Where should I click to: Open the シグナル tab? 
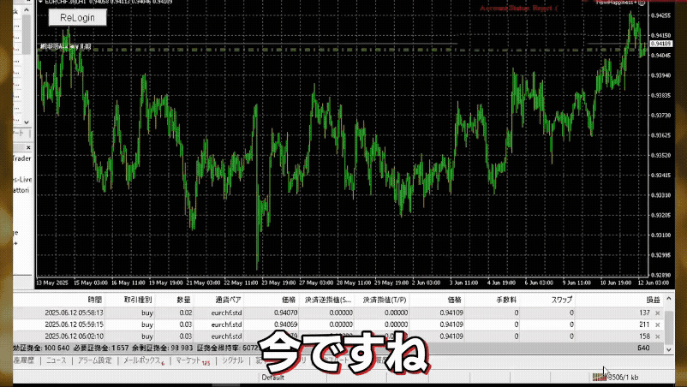[x=232, y=361]
